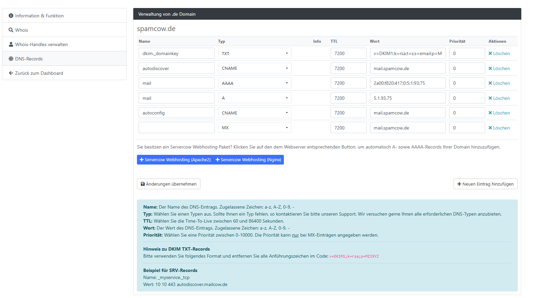Viewport: 536px width, 298px height.
Task: Click the globe icon for DNS-Records
Action: [11, 59]
